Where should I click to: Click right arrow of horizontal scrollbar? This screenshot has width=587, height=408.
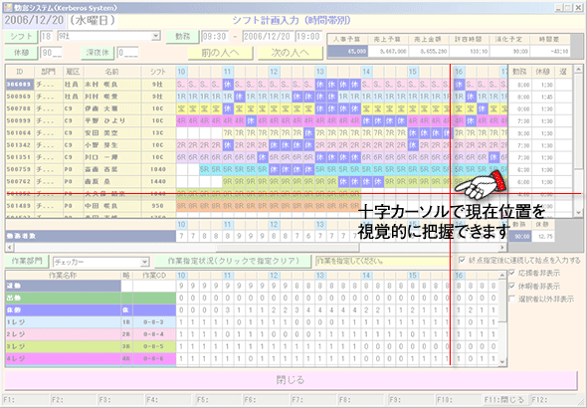[502, 248]
